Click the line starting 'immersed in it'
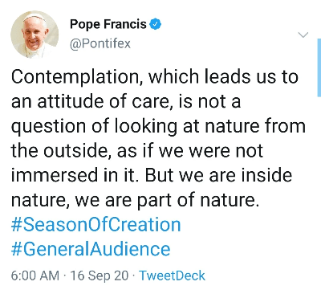The image size is (321, 294). pyautogui.click(x=152, y=175)
